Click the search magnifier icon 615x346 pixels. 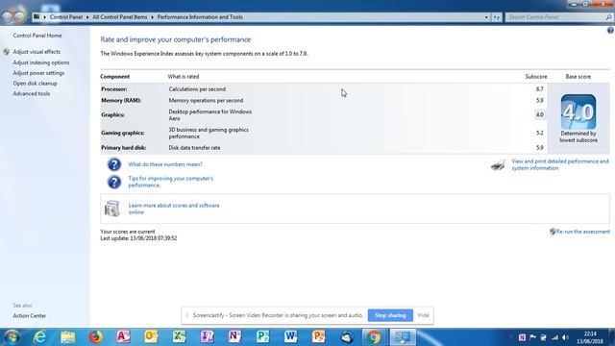tap(608, 17)
